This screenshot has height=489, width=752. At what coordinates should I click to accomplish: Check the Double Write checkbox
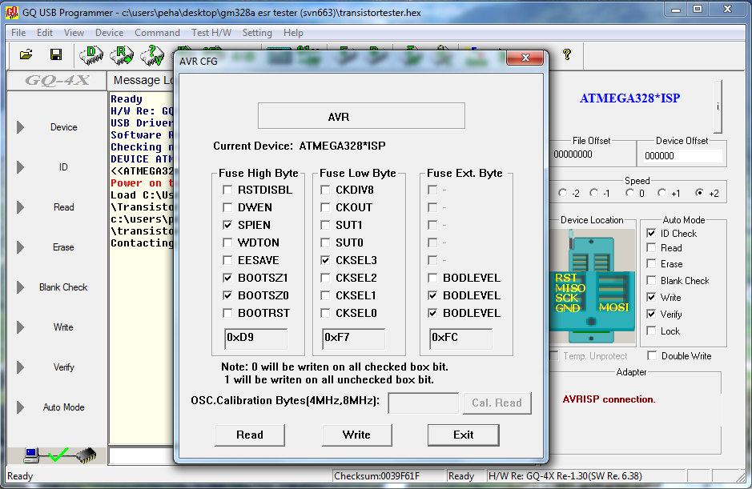coord(652,356)
